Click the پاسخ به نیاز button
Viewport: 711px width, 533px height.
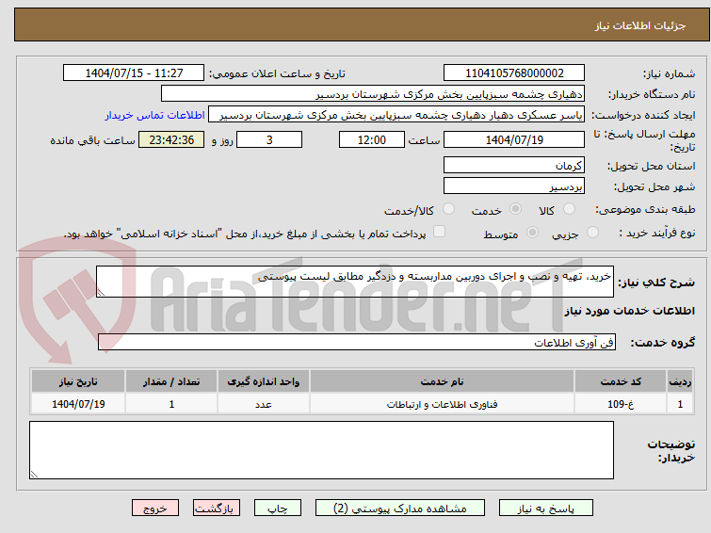click(546, 509)
